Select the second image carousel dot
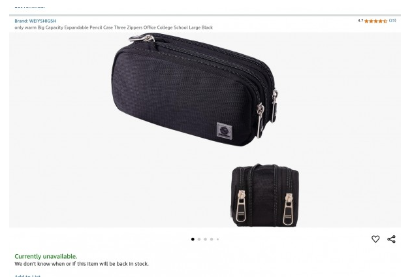This screenshot has height=277, width=412. click(x=199, y=239)
